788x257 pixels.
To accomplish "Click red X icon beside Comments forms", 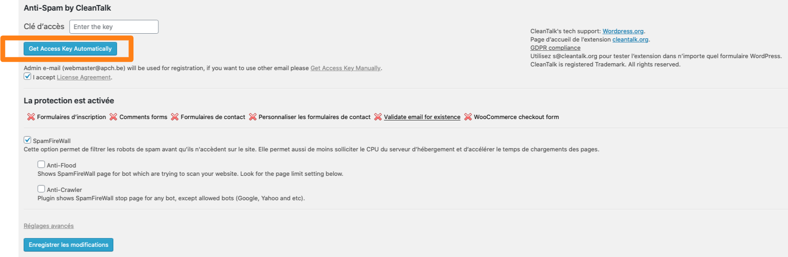I will [113, 117].
